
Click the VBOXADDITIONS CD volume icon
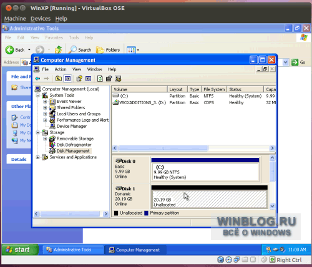click(116, 102)
